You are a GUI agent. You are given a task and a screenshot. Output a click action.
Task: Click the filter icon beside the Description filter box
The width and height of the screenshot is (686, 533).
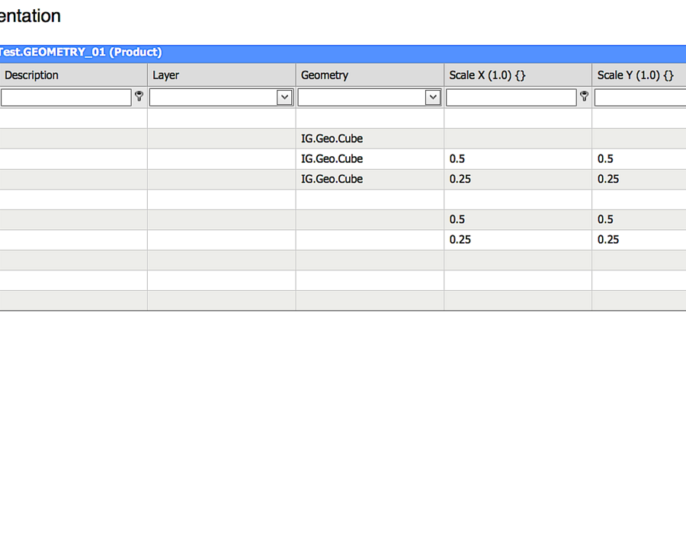click(x=139, y=96)
